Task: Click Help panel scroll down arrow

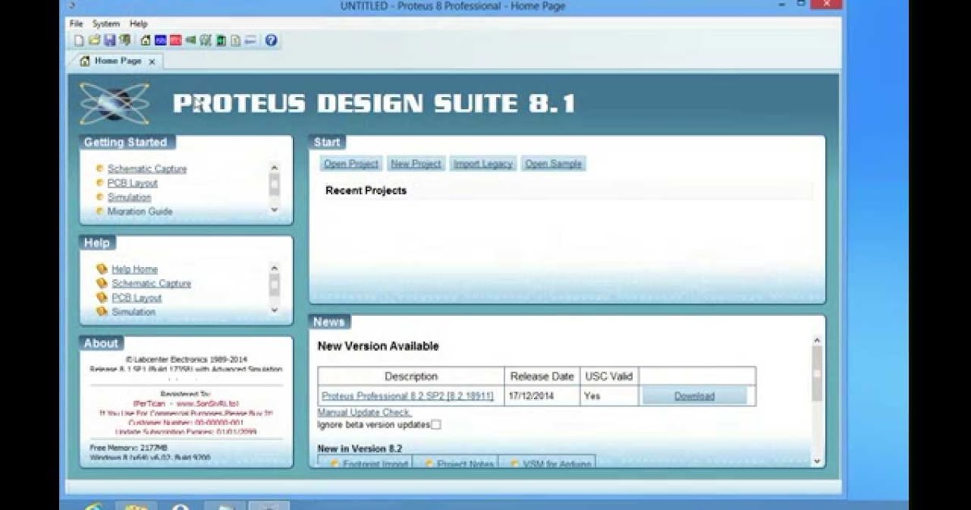Action: click(274, 310)
